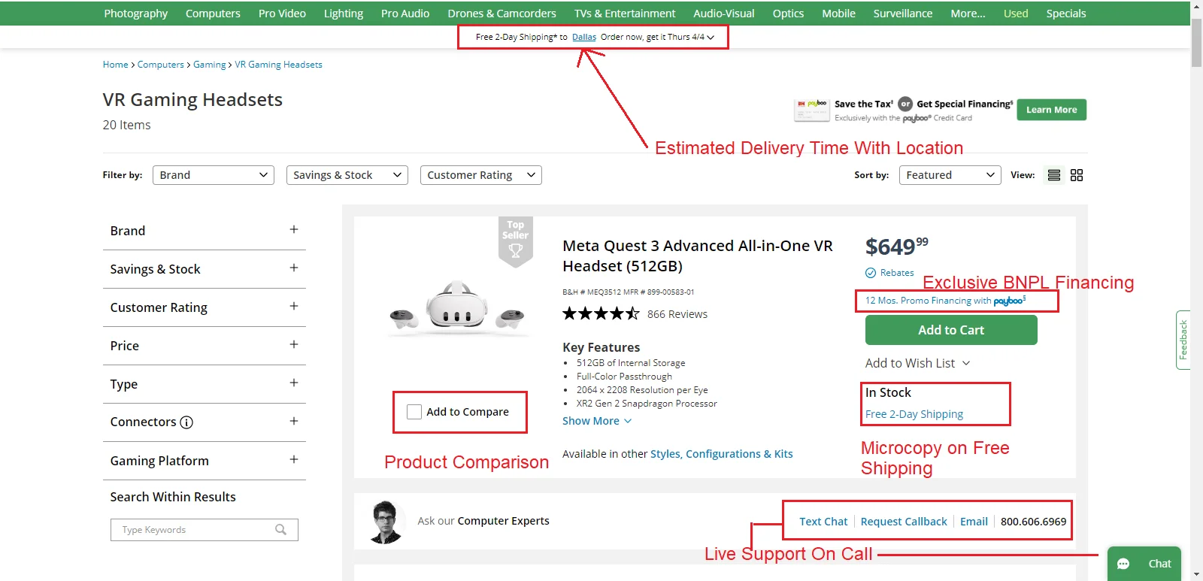Go to Computers breadcrumb
The width and height of the screenshot is (1203, 581).
161,65
